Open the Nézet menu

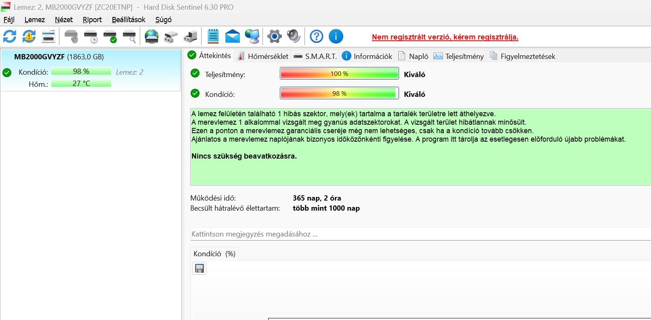(64, 20)
